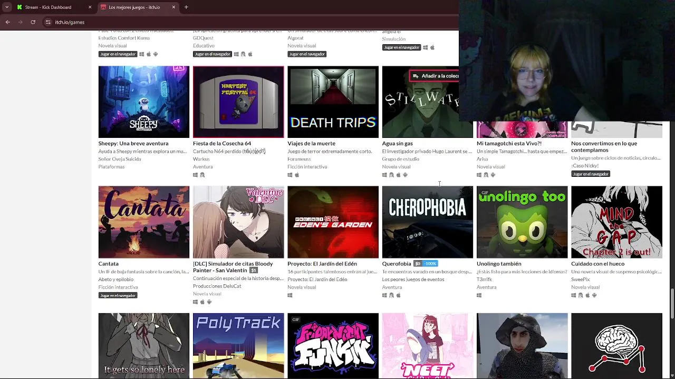Expand the tab search chevron
Viewport: 675px width, 379px height.
click(x=7, y=7)
